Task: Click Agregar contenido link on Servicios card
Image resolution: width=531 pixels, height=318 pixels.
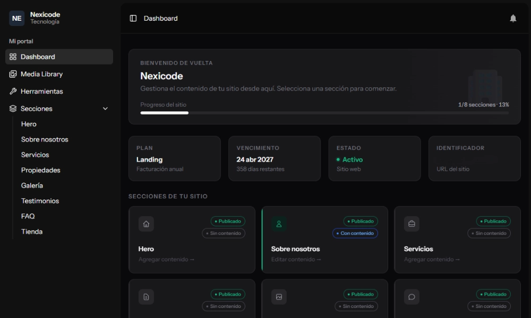Action: click(x=432, y=260)
